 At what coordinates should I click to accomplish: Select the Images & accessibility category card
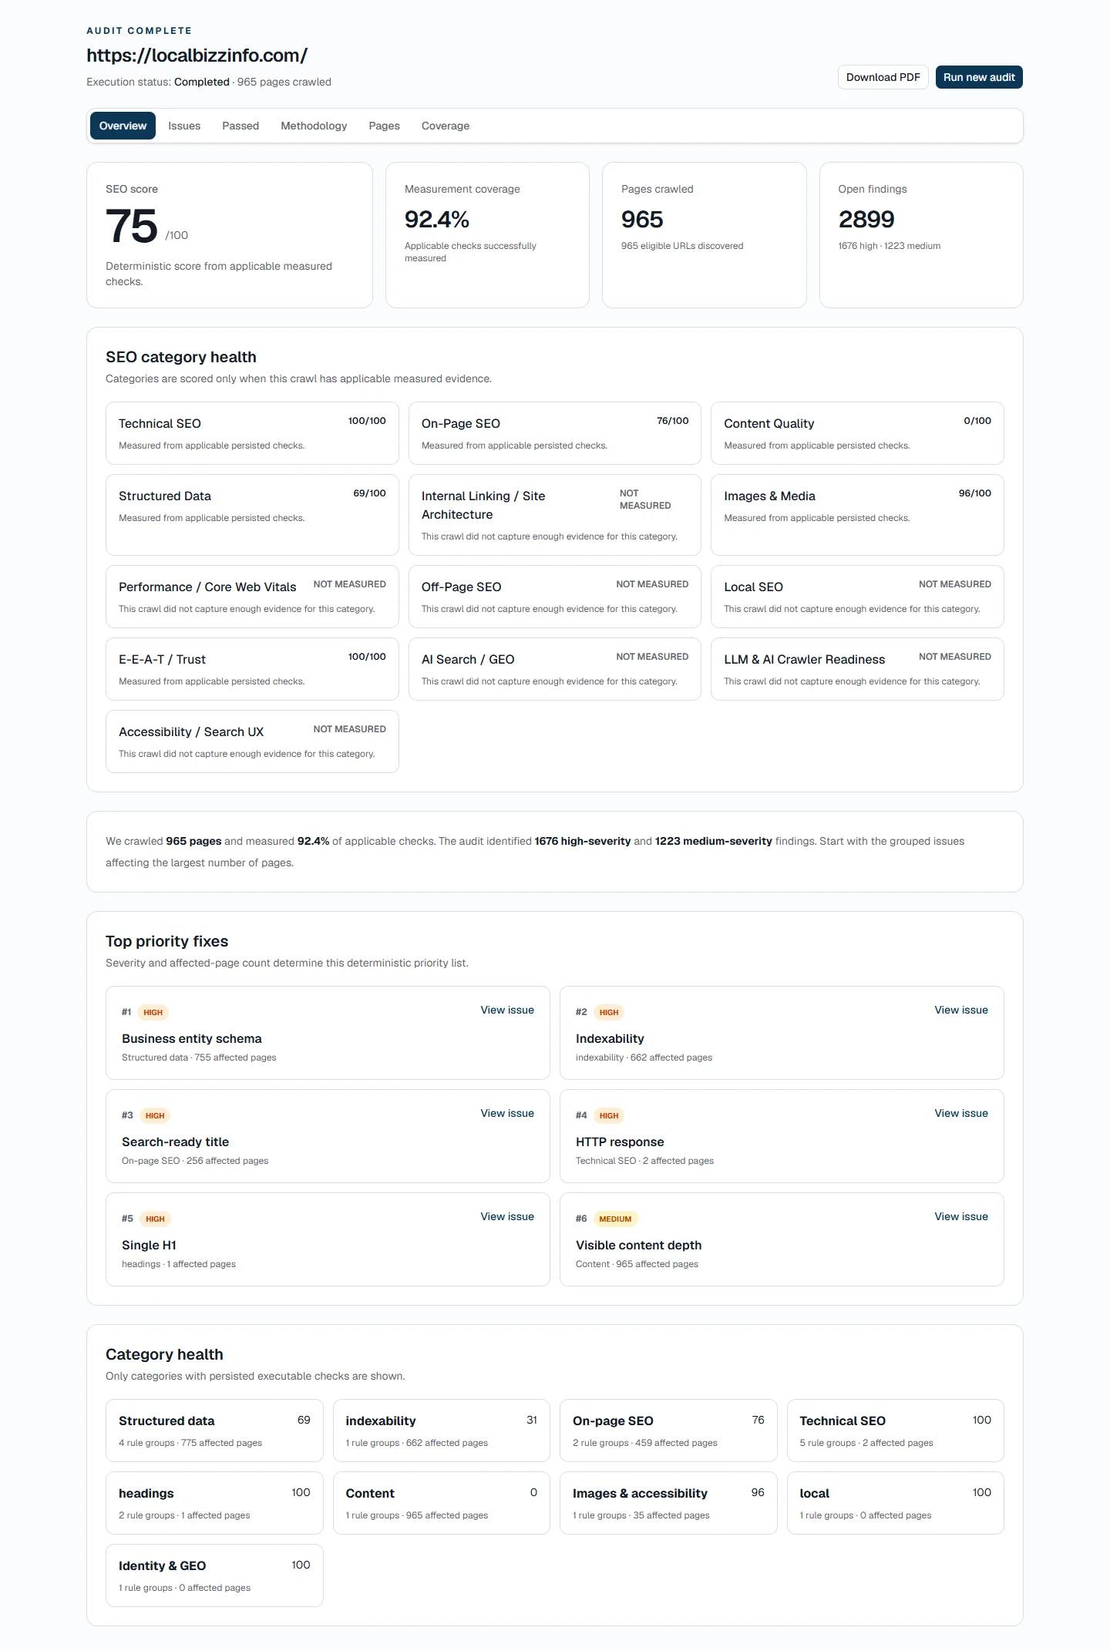[x=668, y=1503]
